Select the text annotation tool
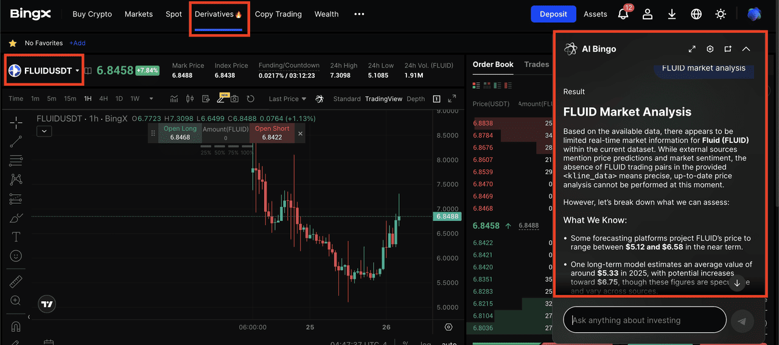Image resolution: width=779 pixels, height=345 pixels. (x=16, y=237)
